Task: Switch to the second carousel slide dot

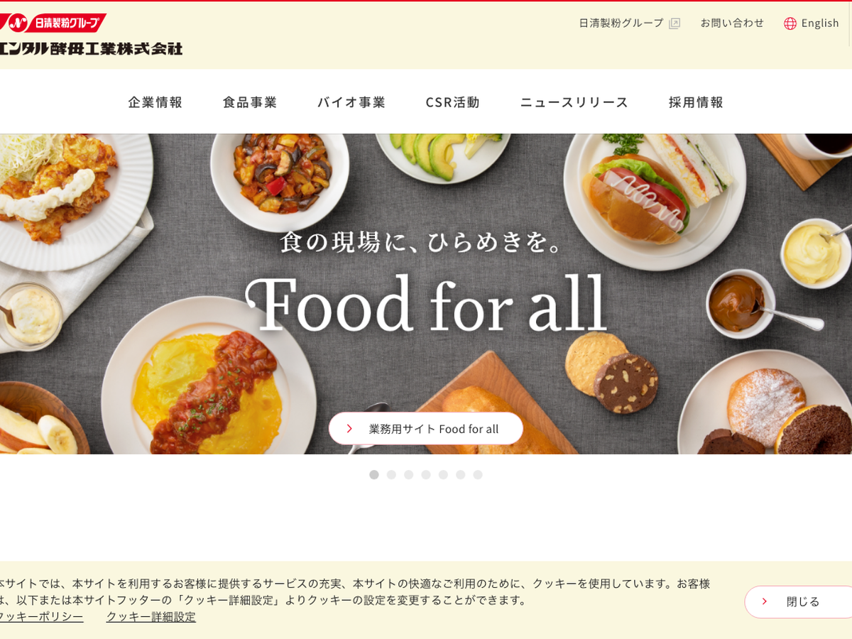Action: (x=391, y=474)
